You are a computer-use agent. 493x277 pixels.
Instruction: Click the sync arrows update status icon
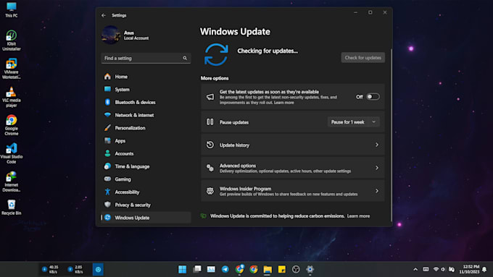point(216,54)
